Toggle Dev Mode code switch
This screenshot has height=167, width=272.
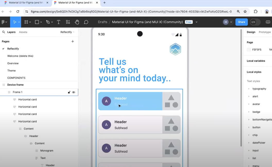(x=255, y=22)
